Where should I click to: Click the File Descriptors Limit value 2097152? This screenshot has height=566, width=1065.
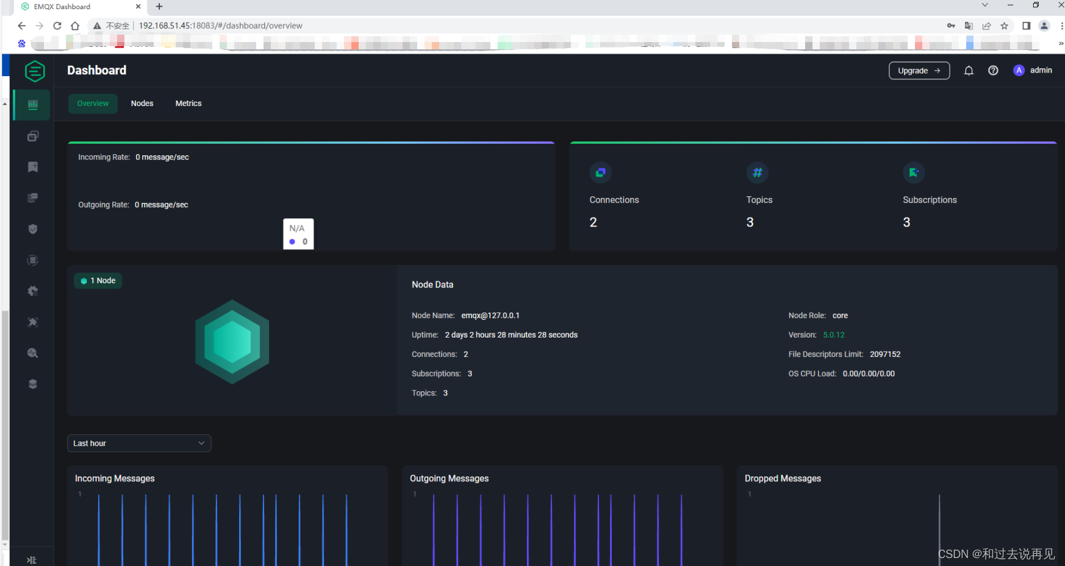coord(885,355)
